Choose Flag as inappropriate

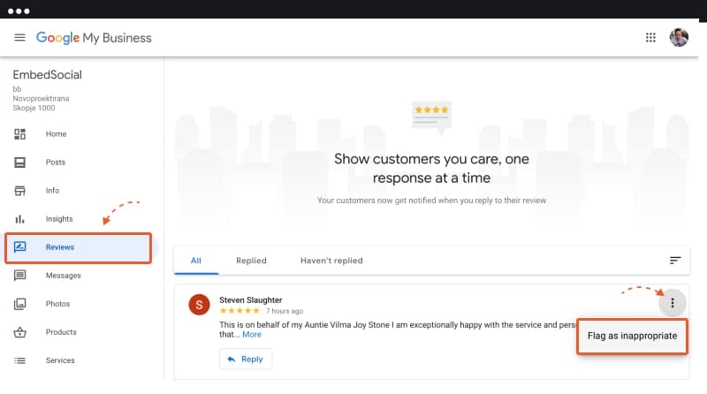[632, 337]
